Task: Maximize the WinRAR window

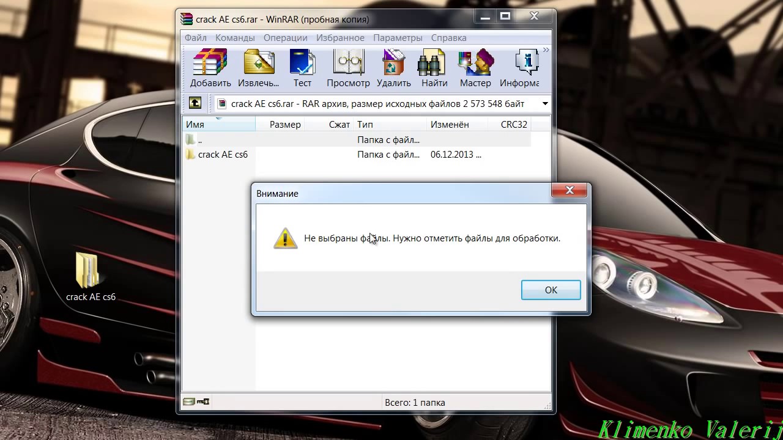Action: 505,16
